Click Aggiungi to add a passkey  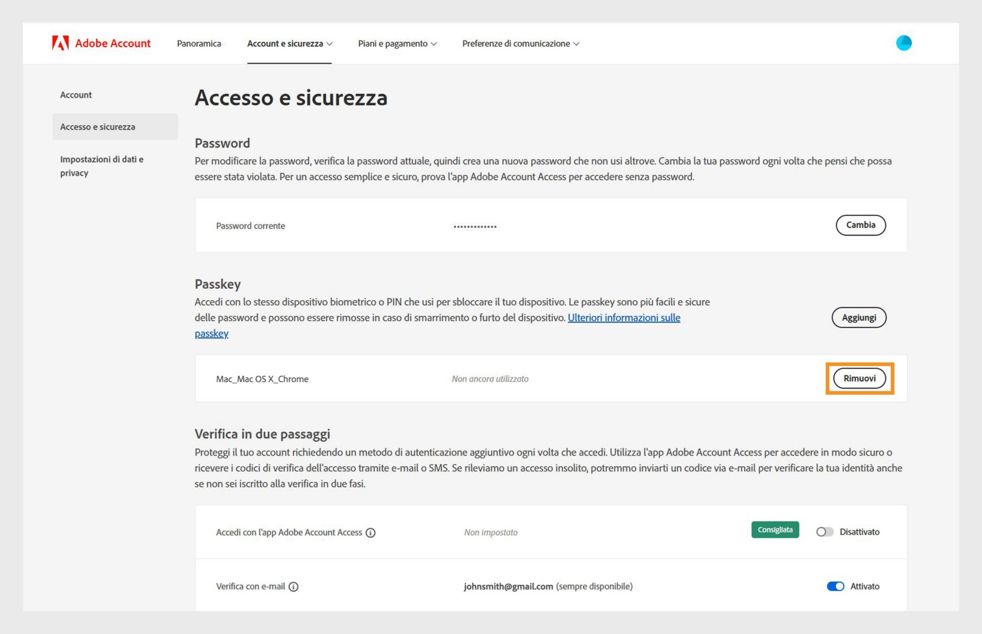(x=859, y=318)
